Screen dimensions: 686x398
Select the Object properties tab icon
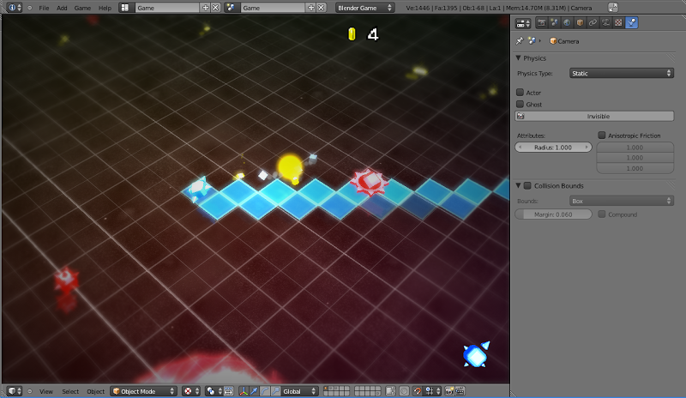coord(581,23)
